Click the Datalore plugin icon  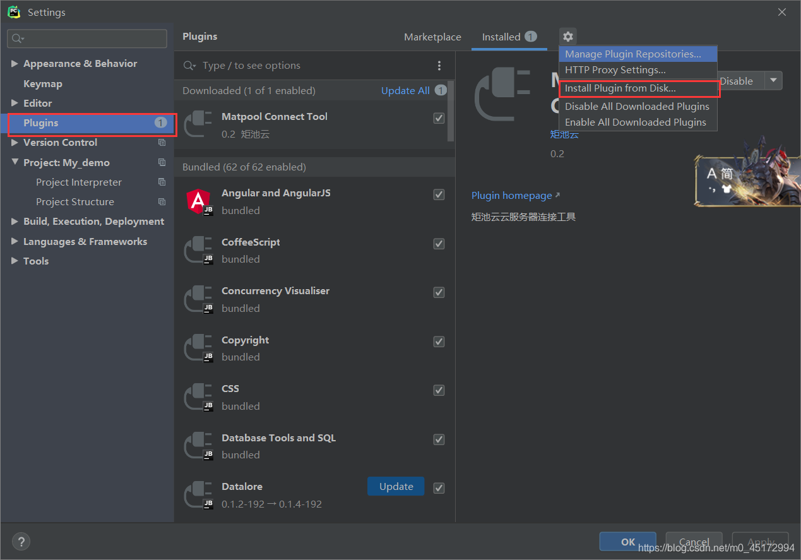(x=198, y=494)
